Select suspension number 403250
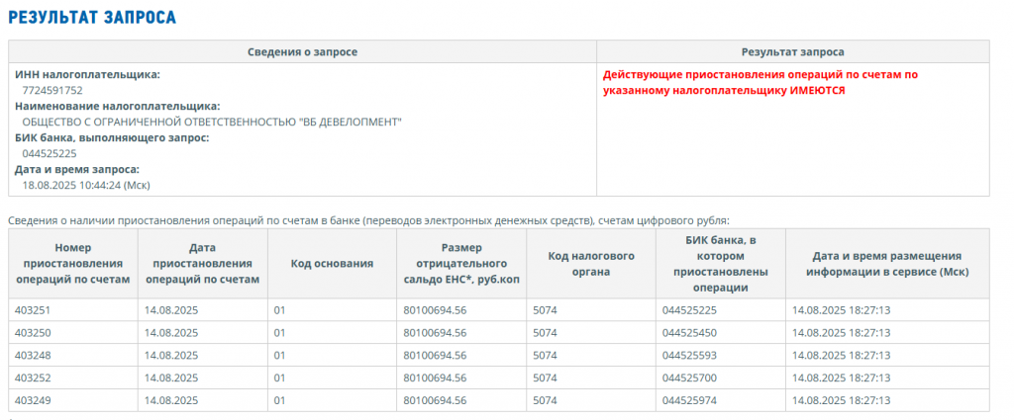The height and width of the screenshot is (420, 1014). (x=33, y=333)
